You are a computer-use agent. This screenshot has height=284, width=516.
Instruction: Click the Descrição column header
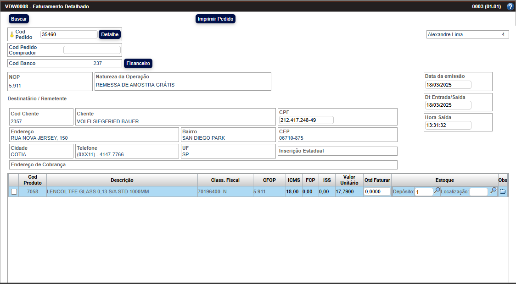click(122, 180)
